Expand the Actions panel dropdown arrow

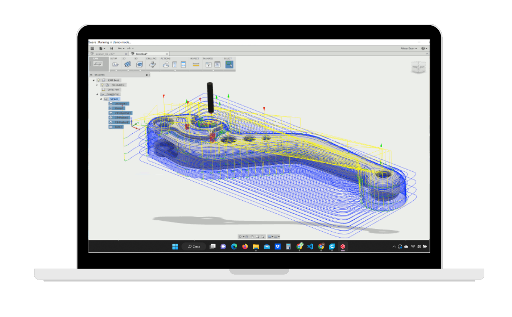coord(175,71)
